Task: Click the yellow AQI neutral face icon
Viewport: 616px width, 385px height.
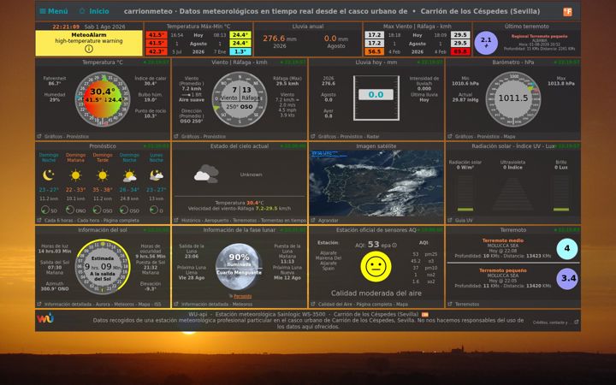Action: click(x=376, y=267)
